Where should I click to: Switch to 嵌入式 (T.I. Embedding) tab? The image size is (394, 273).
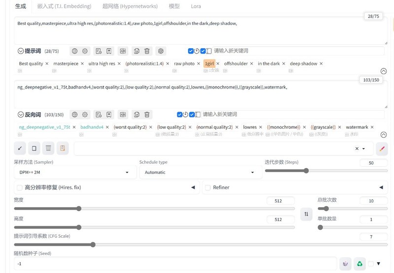[65, 6]
